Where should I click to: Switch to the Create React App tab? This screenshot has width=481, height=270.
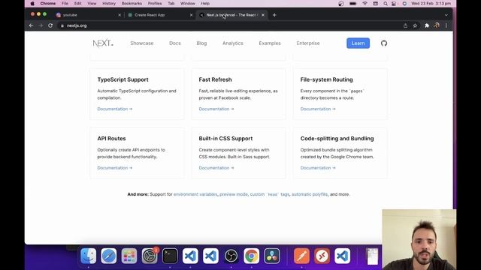160,15
